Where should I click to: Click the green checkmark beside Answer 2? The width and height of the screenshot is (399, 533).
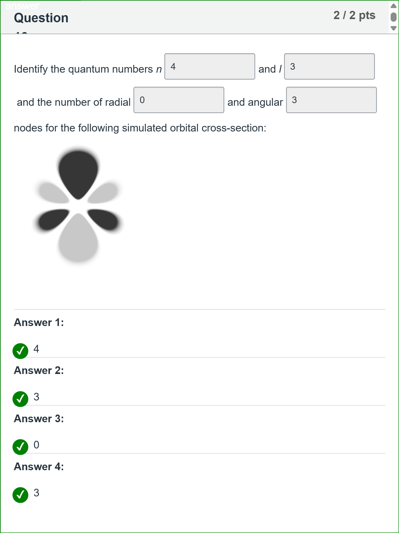(x=20, y=399)
